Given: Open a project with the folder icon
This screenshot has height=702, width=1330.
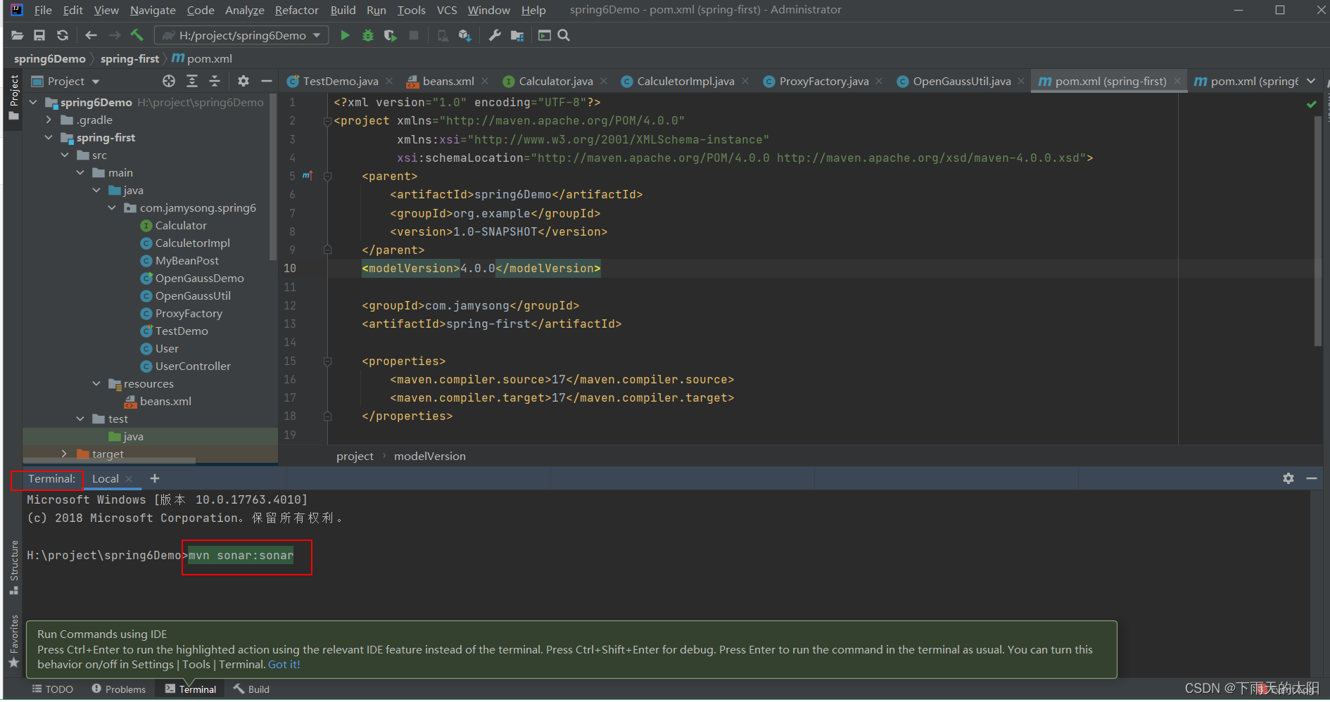Looking at the screenshot, I should coord(18,35).
